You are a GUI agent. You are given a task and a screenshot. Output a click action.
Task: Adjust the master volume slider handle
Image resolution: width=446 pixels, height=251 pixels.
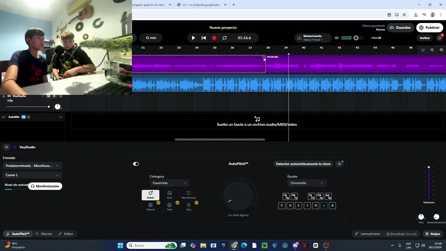[356, 38]
